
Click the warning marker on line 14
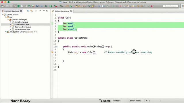click(x=52, y=52)
